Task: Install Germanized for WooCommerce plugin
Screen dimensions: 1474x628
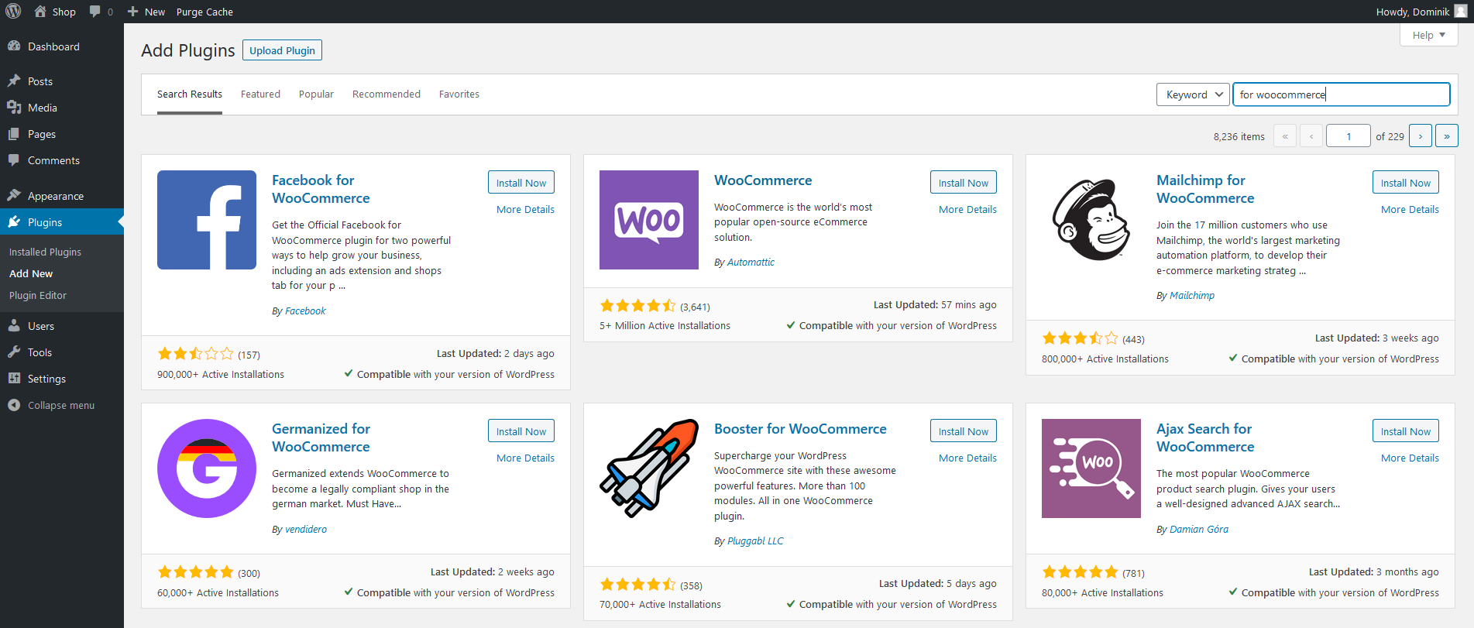Action: pyautogui.click(x=521, y=431)
